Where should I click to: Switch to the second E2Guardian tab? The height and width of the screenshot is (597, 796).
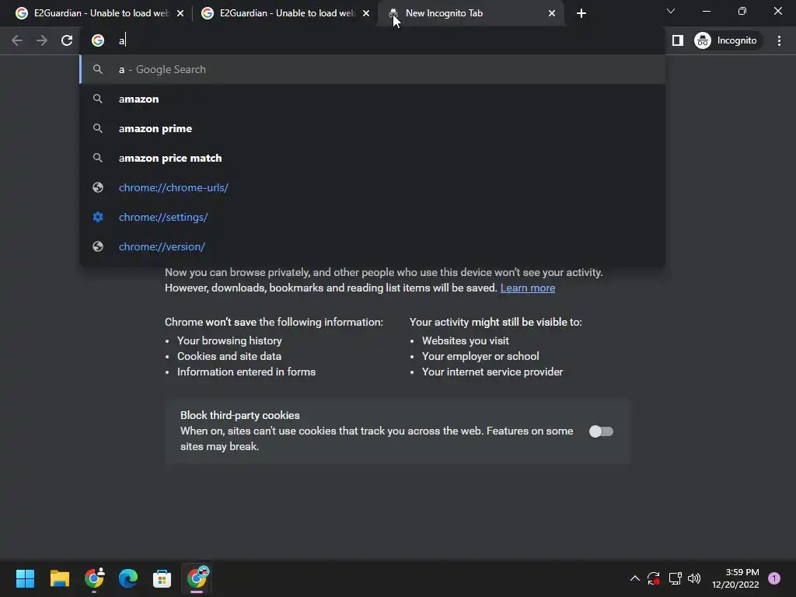(286, 13)
